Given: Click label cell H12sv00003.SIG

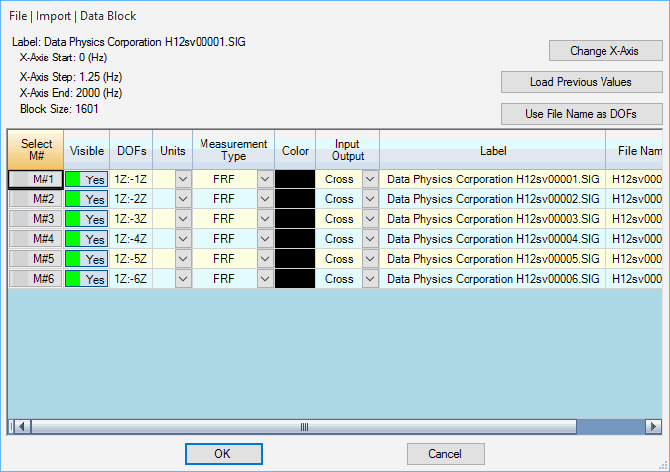Looking at the screenshot, I should click(x=493, y=219).
